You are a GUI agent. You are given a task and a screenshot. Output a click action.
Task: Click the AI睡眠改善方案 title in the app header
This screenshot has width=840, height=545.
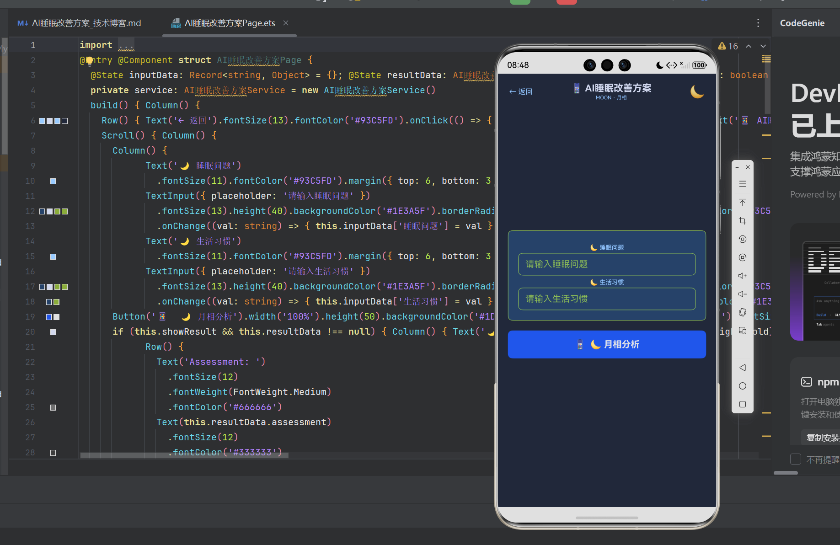pyautogui.click(x=618, y=88)
